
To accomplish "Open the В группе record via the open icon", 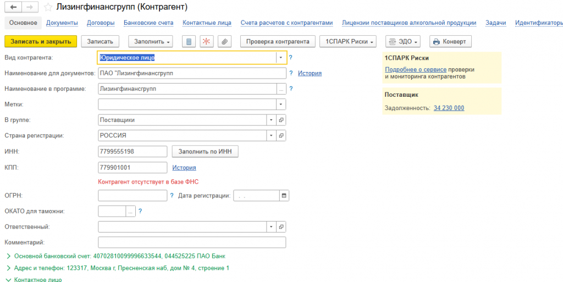I will (281, 120).
